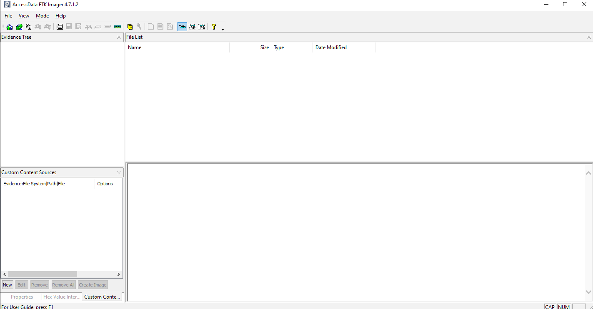Click the Verify Drive/Image icon
593x309 pixels.
click(108, 27)
